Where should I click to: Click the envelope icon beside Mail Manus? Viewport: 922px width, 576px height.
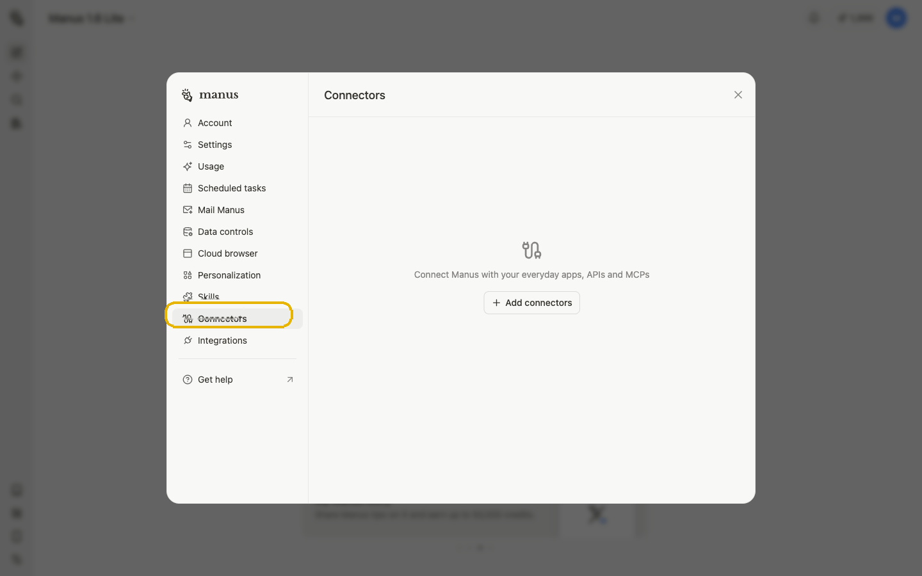[187, 209]
